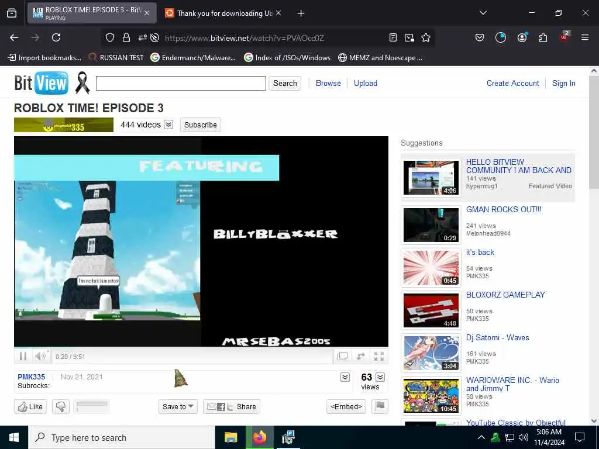
Task: Open Endermanch/Malware bookmark
Action: click(x=193, y=58)
